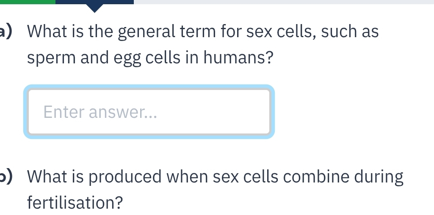Click the 'a)' question label
Image resolution: width=434 pixels, height=215 pixels.
pyautogui.click(x=8, y=32)
